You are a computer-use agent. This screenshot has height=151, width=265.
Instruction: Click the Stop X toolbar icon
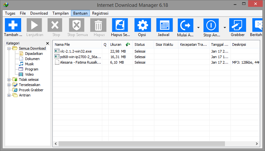[x=55, y=25]
